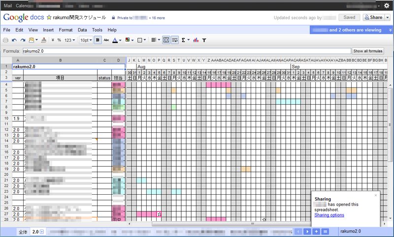Select cell A1 containing rakumo2.0
This screenshot has width=394, height=237.
(68, 67)
